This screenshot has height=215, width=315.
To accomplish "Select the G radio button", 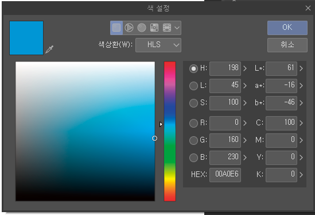I will pos(193,140).
